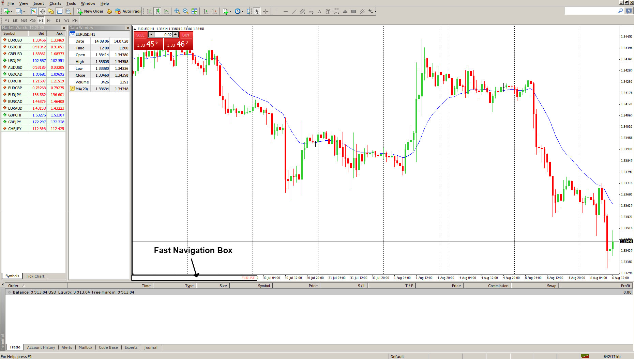Select the EURUSD row in Market Watch
634x359 pixels.
point(15,40)
